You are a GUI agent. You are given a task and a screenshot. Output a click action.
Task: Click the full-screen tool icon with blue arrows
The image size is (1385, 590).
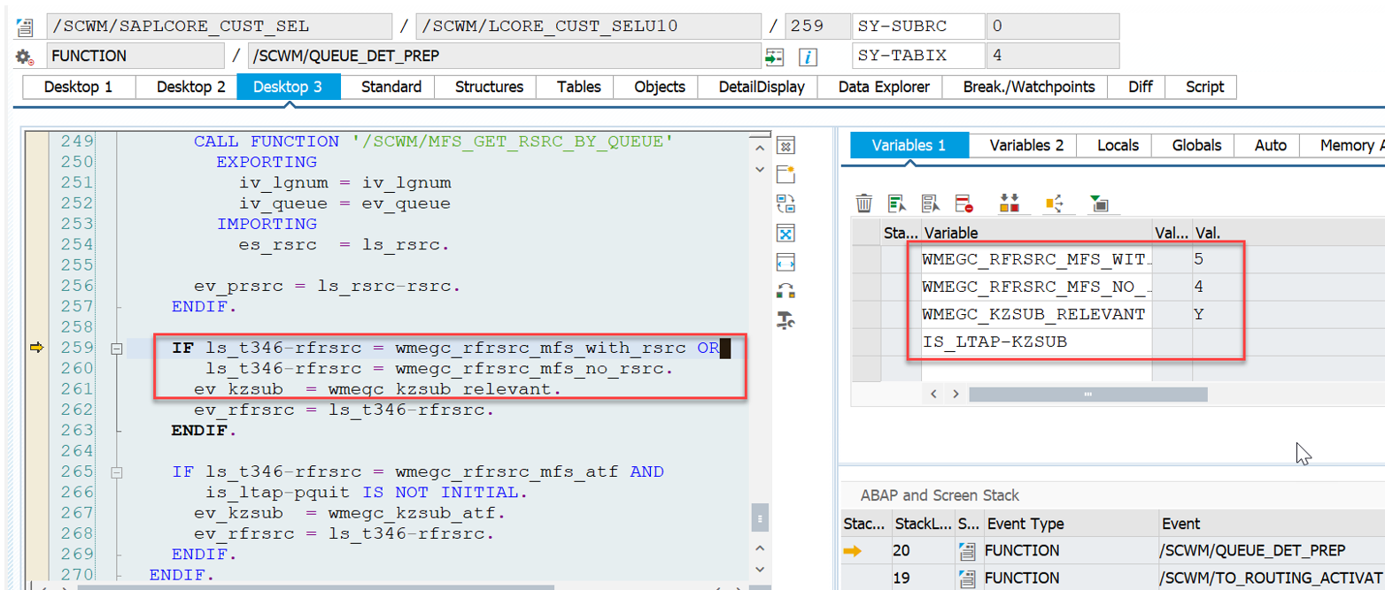(x=785, y=234)
